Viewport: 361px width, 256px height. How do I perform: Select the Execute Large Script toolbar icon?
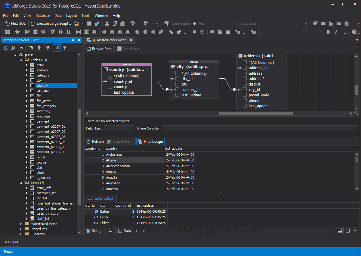pyautogui.click(x=34, y=23)
